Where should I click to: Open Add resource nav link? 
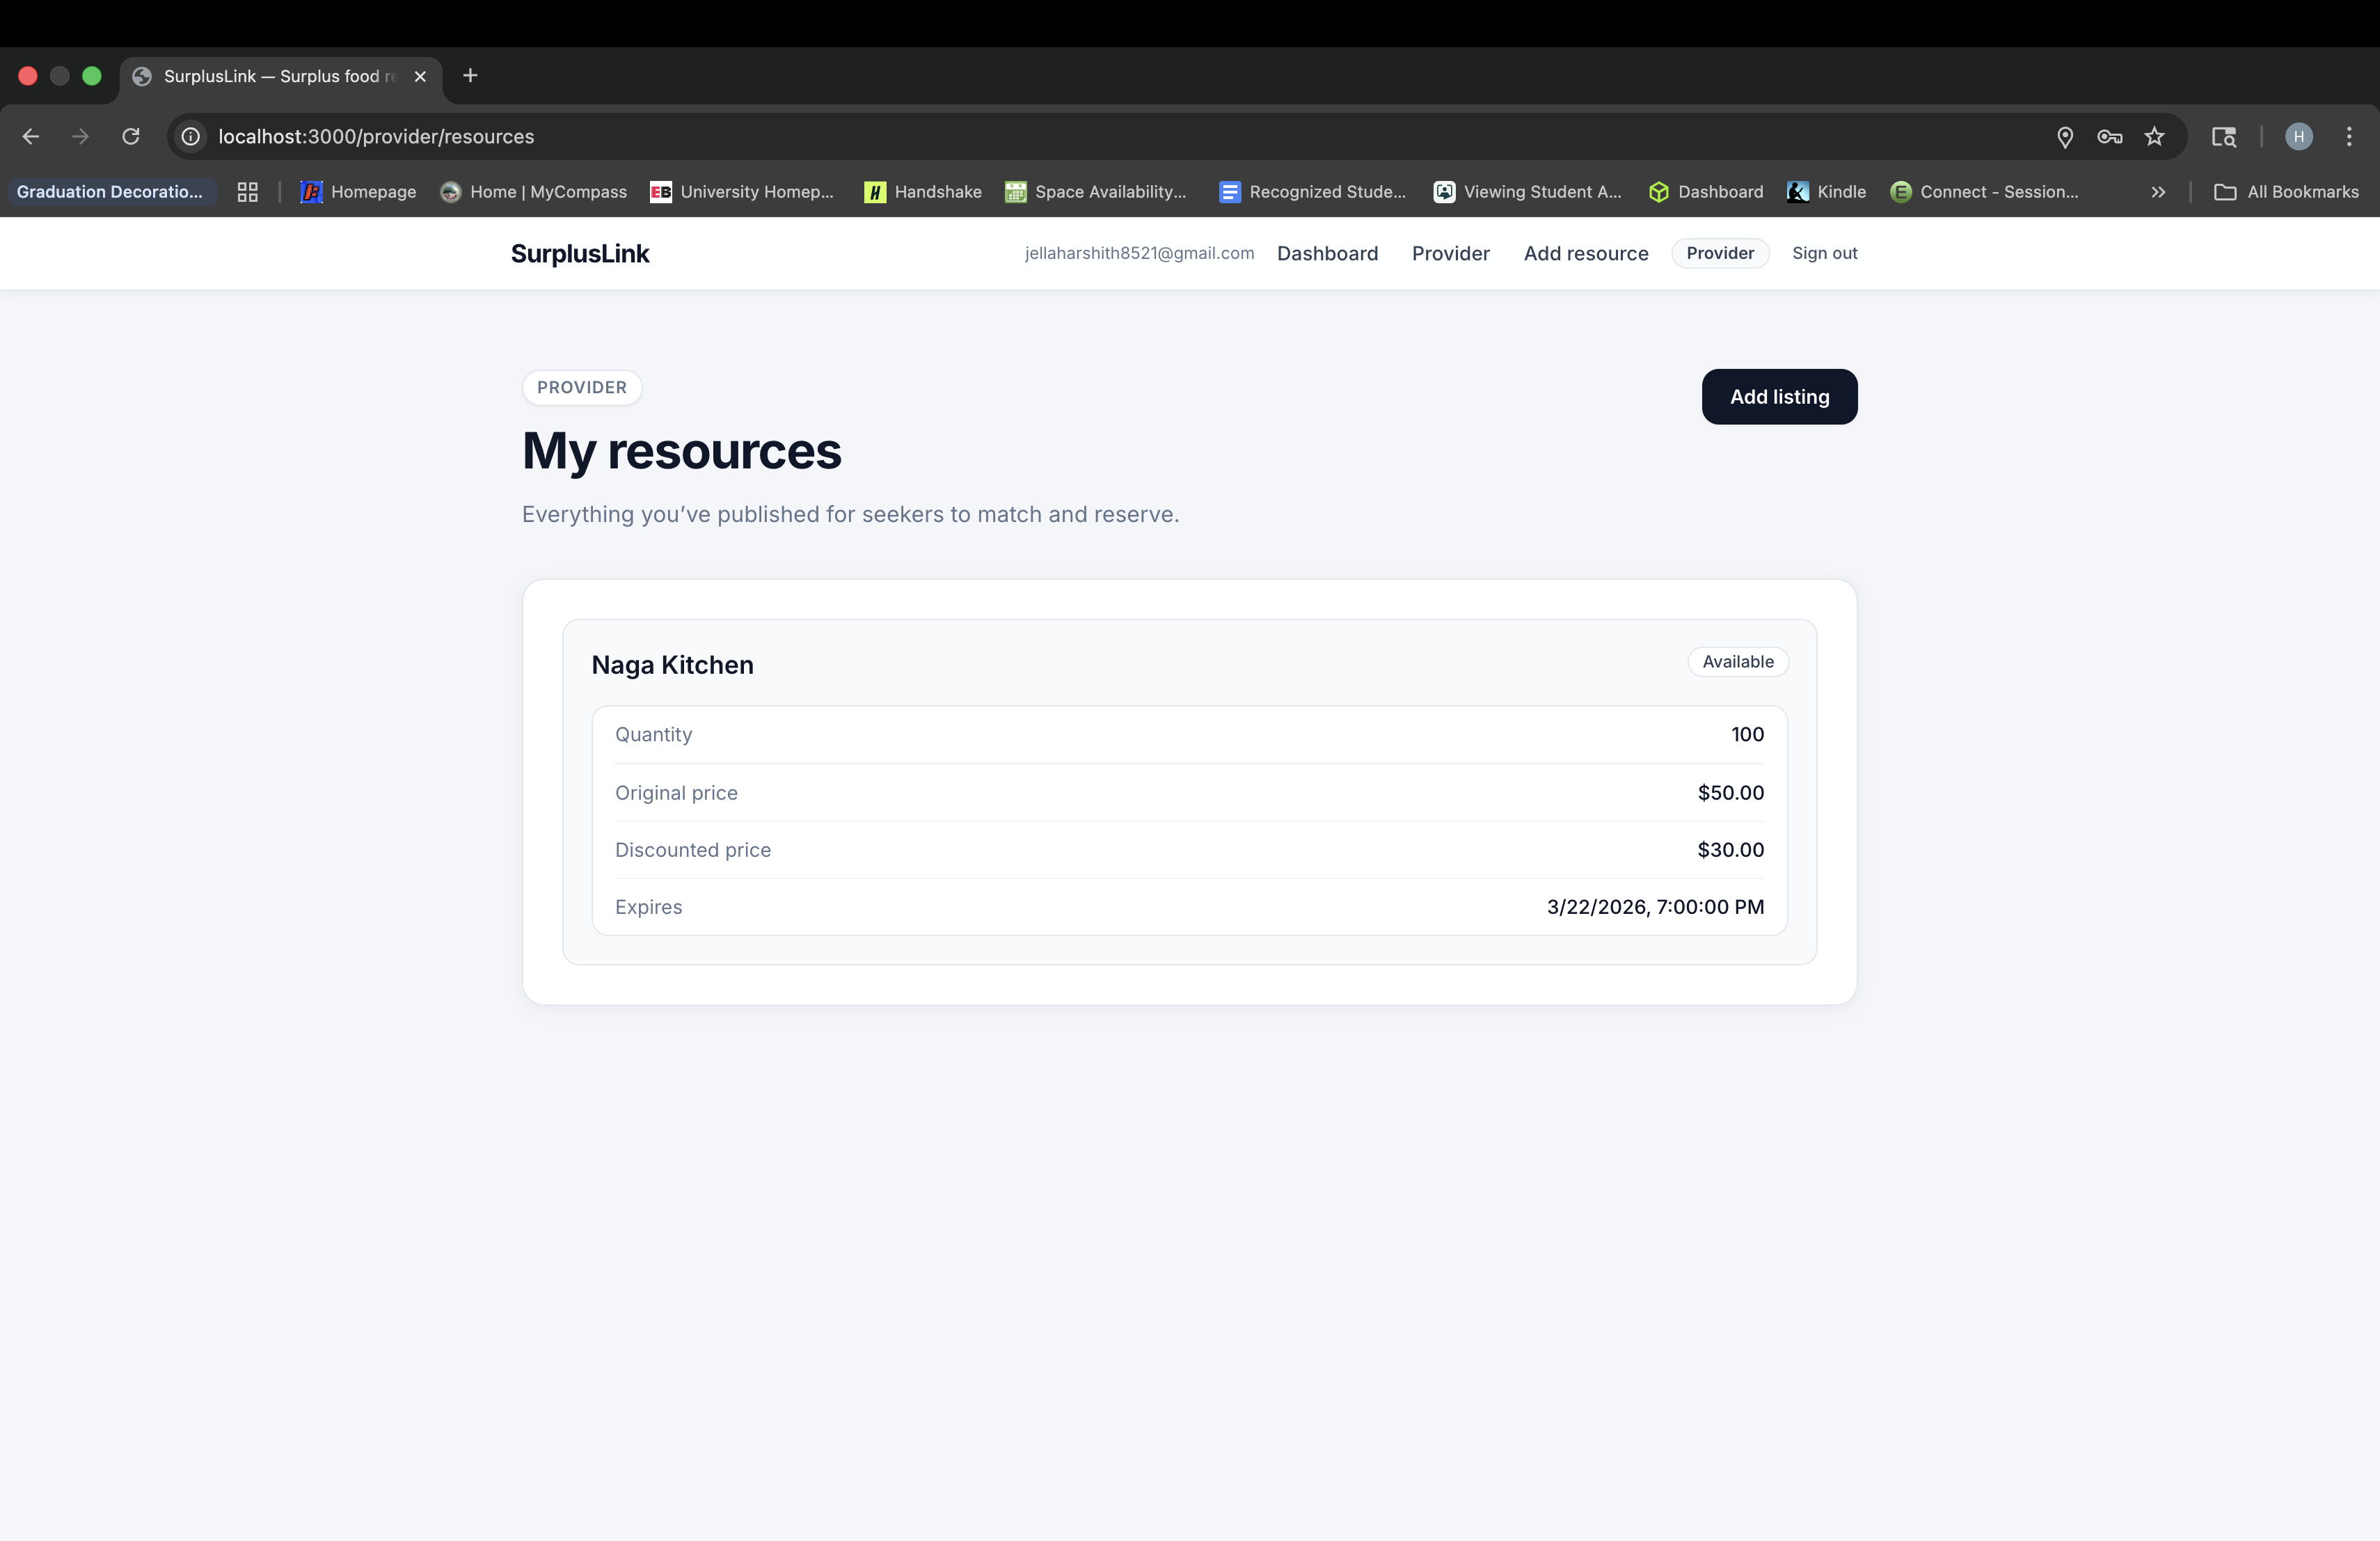pos(1585,253)
